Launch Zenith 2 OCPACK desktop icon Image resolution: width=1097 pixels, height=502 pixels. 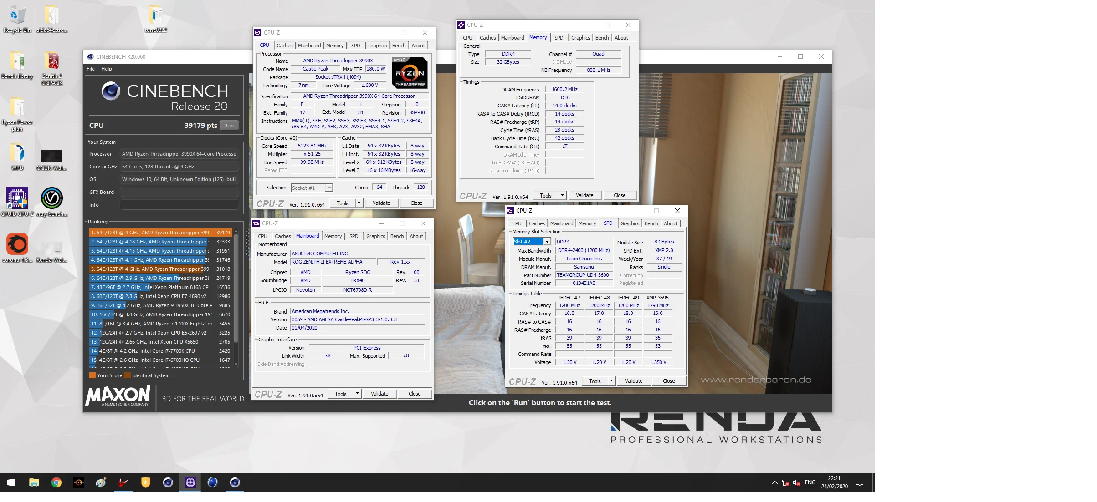(52, 68)
